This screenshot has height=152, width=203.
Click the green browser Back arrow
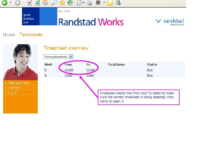tap(5, 2)
